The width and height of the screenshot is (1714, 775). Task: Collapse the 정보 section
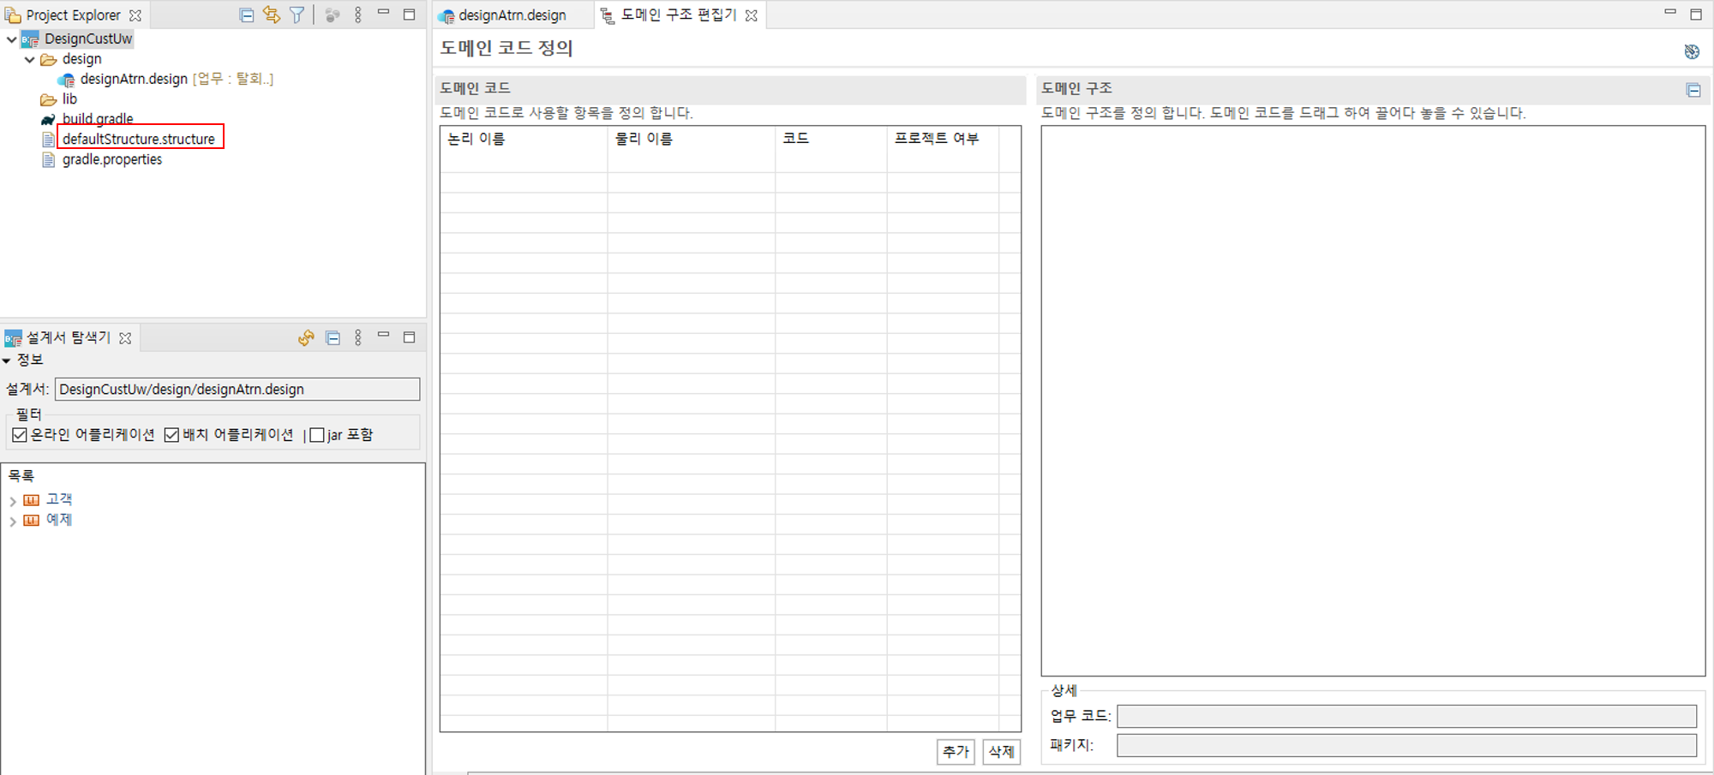[x=7, y=361]
